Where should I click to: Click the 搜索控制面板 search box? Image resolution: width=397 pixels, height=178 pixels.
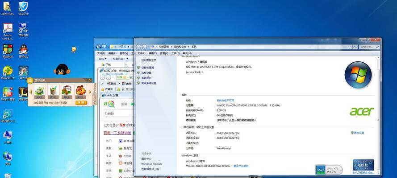click(x=370, y=47)
